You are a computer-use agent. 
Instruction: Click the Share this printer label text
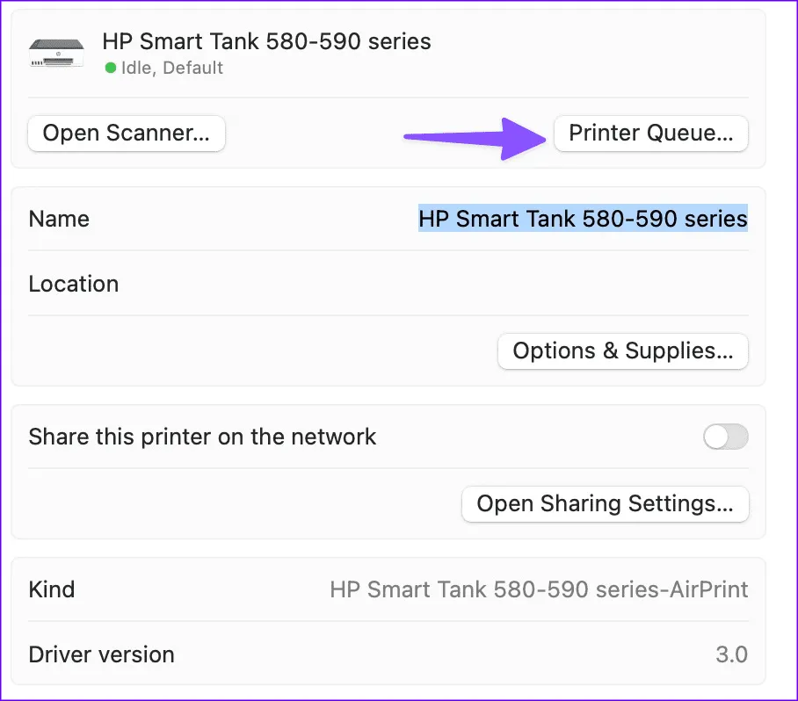click(x=202, y=437)
